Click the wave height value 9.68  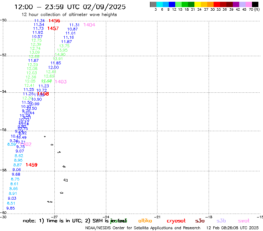[x=16, y=174]
